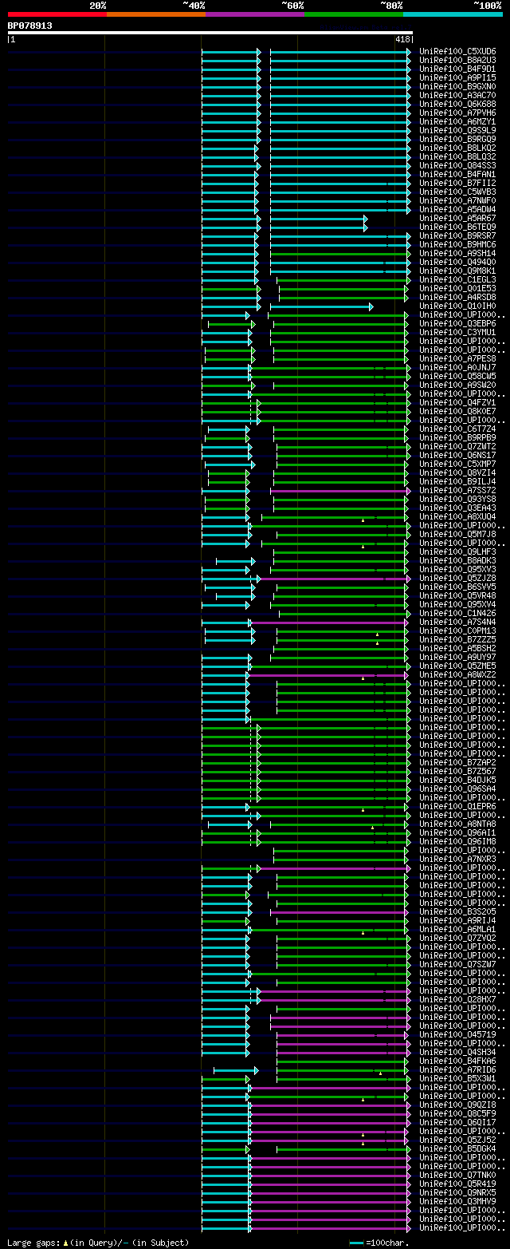Click the label UniRef100_B7ZAP2
Viewport: 510px width, 1249px height.
click(457, 762)
